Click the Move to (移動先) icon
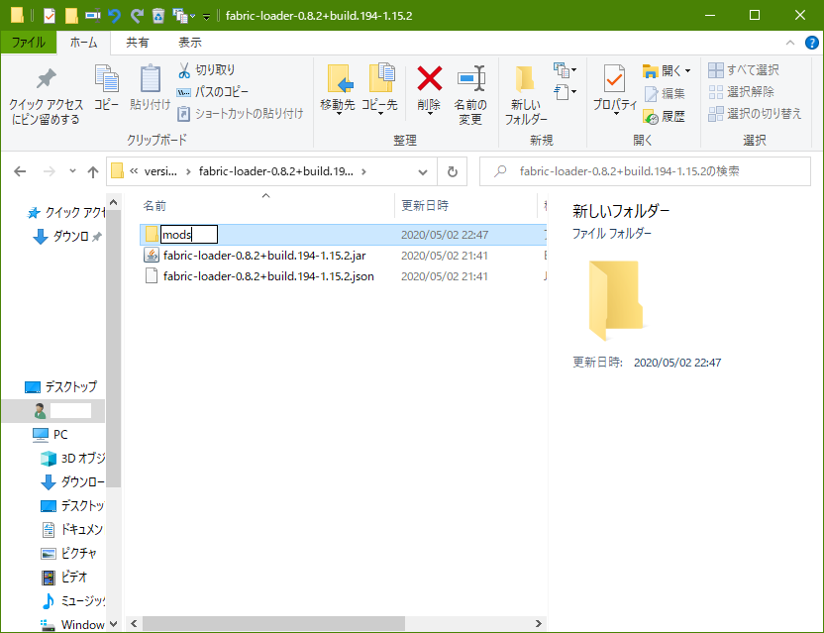Screen dimensions: 824x633 tap(338, 81)
